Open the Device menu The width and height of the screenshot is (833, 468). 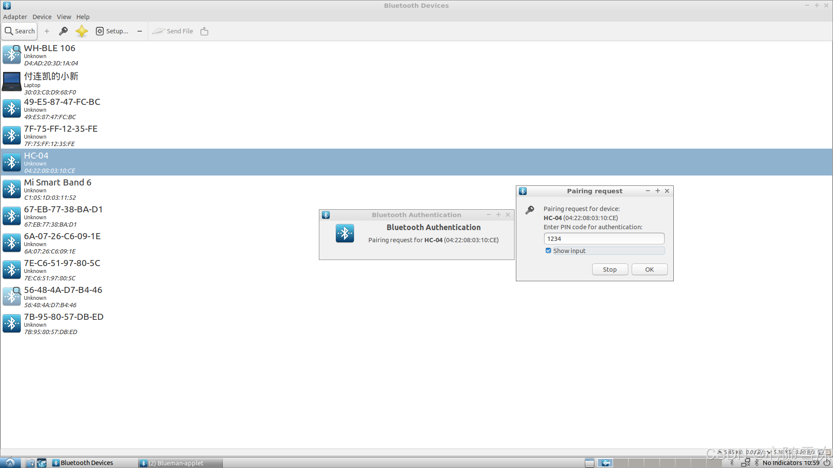coord(42,17)
